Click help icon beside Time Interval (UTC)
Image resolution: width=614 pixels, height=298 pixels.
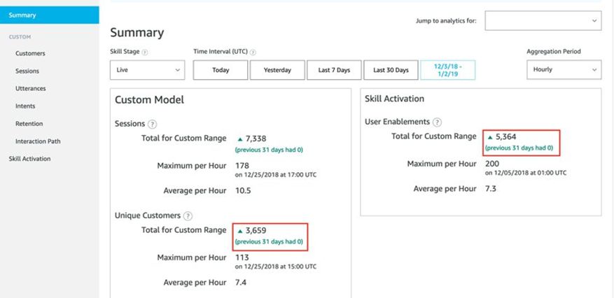click(253, 52)
